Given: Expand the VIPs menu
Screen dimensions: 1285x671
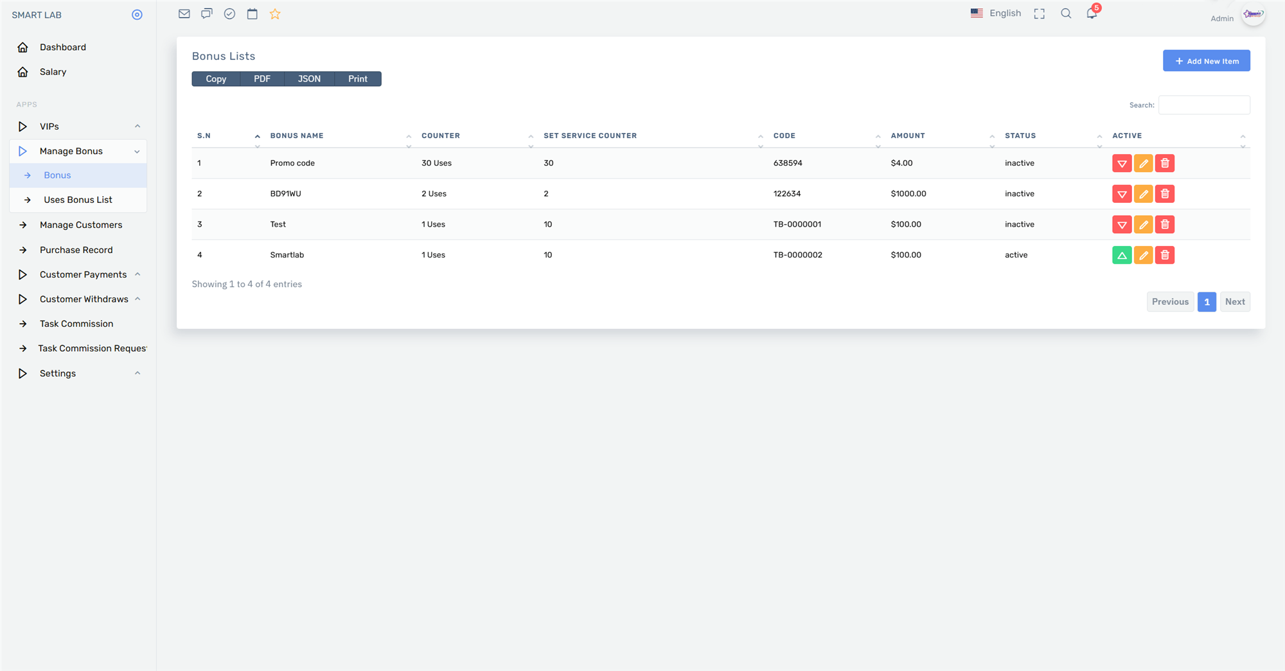Looking at the screenshot, I should pyautogui.click(x=78, y=126).
